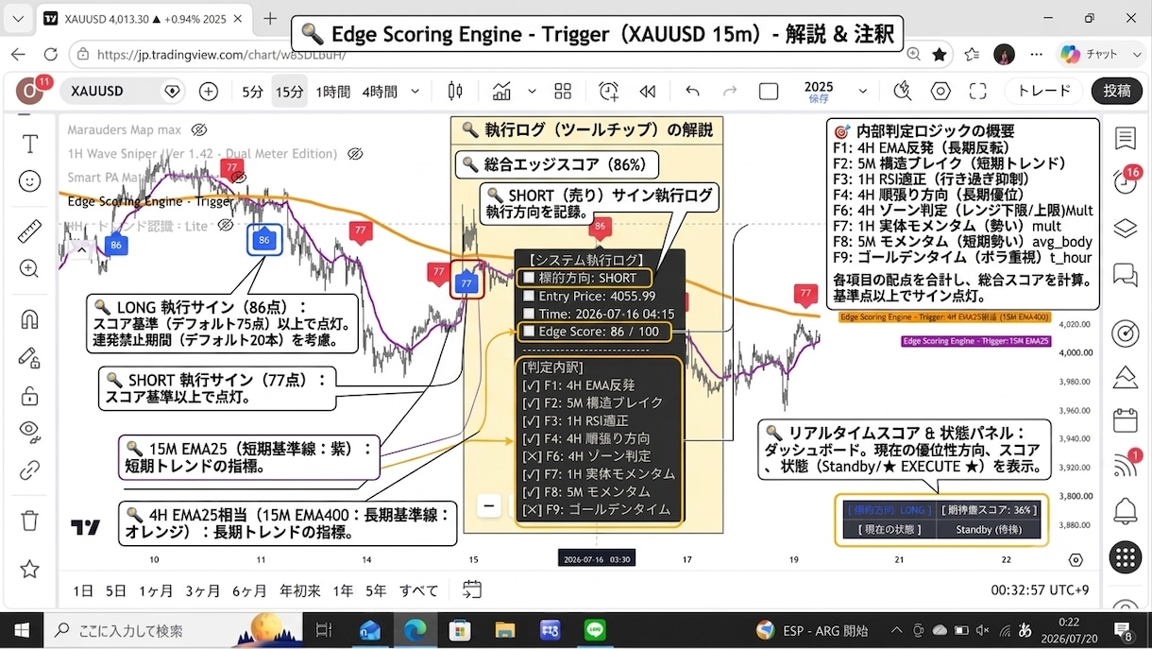Select the すべて date range
The height and width of the screenshot is (649, 1152).
pyautogui.click(x=418, y=590)
